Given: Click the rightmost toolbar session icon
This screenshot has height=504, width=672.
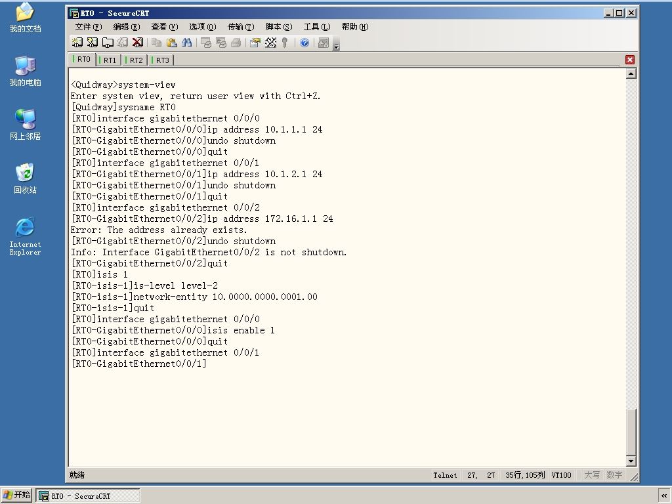Looking at the screenshot, I should point(324,43).
